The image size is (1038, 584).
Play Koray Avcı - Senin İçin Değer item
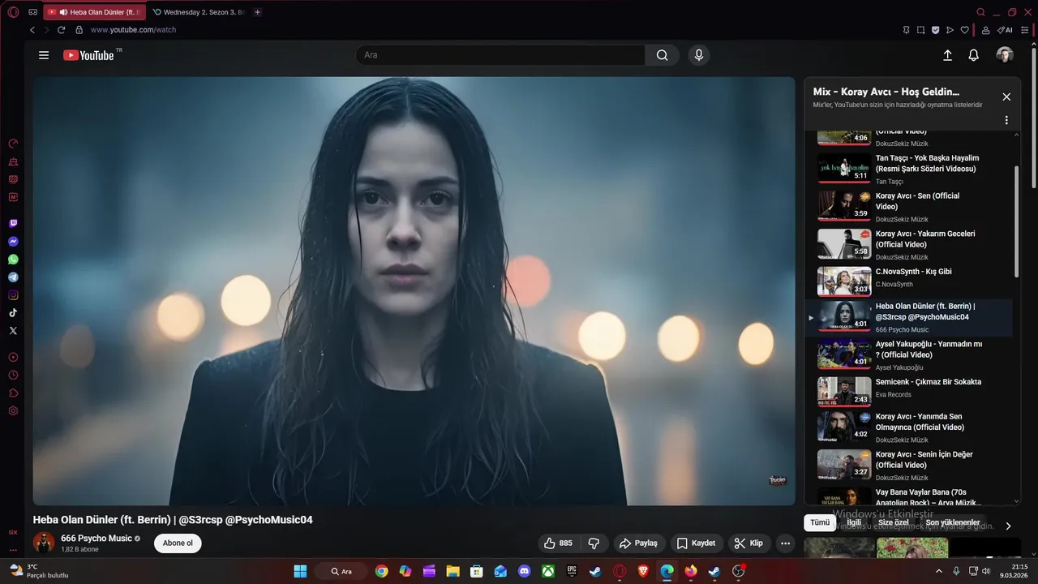coord(908,464)
